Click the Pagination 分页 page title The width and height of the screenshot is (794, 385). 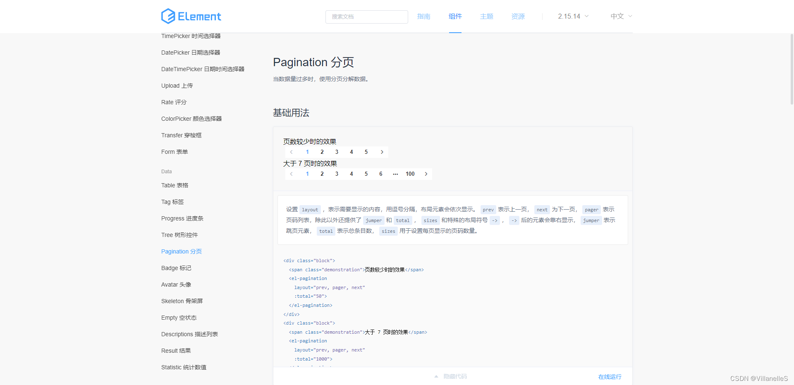click(313, 62)
